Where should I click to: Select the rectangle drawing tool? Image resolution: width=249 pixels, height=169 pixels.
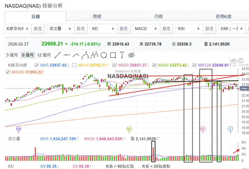pyautogui.click(x=113, y=55)
